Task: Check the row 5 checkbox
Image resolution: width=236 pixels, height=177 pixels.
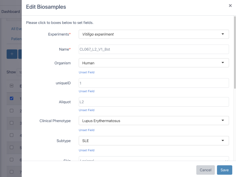Action: point(12,147)
